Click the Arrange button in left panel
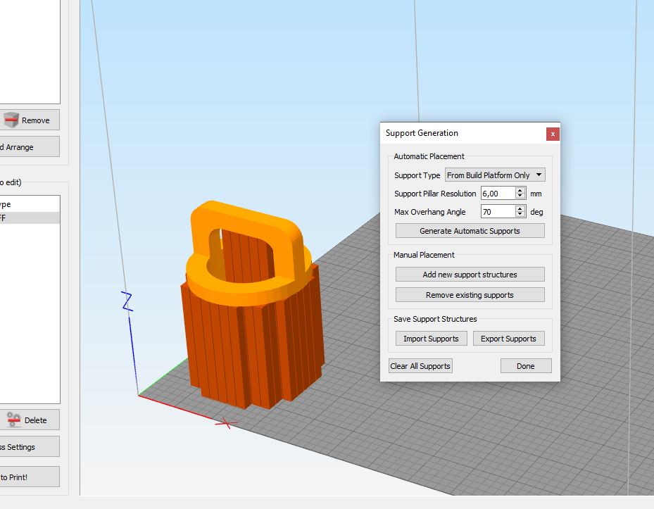 coord(29,147)
